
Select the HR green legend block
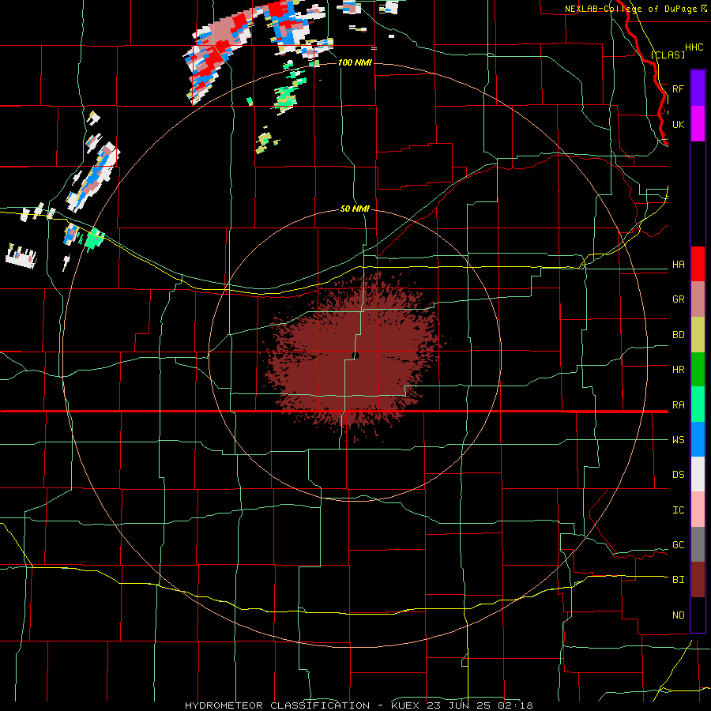pyautogui.click(x=698, y=370)
